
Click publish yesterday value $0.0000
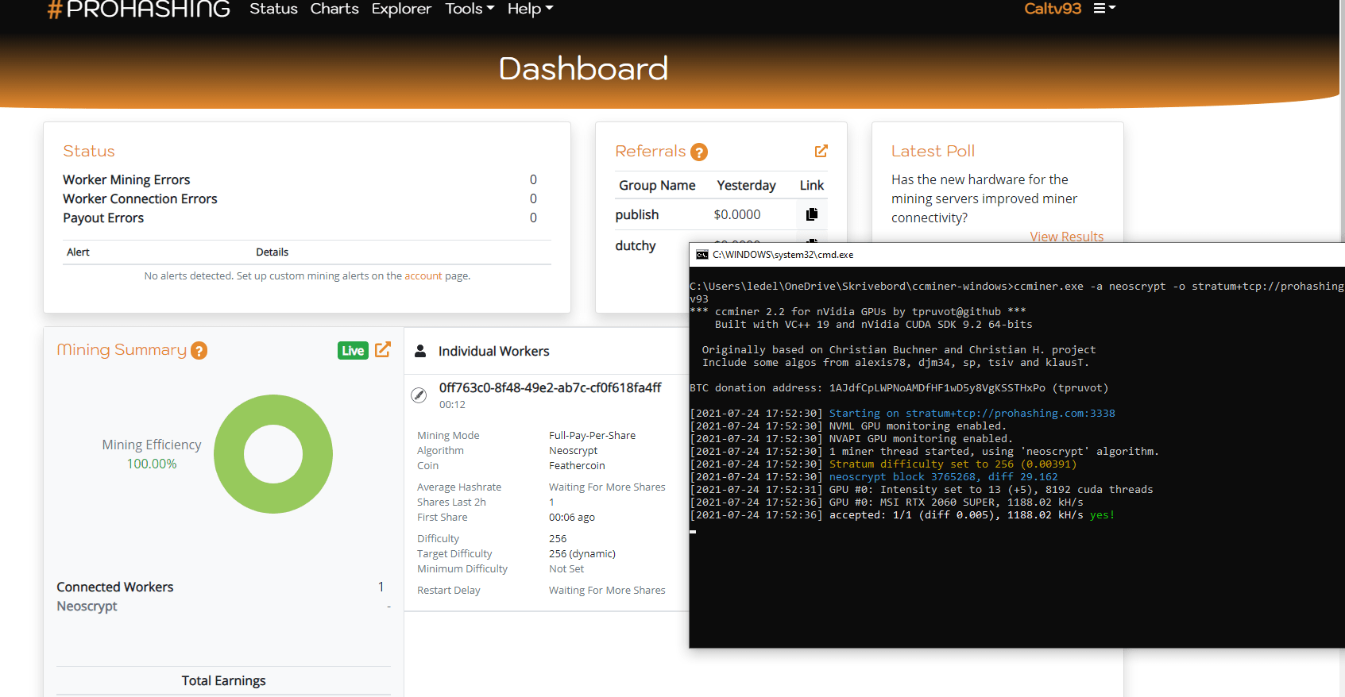coord(737,214)
